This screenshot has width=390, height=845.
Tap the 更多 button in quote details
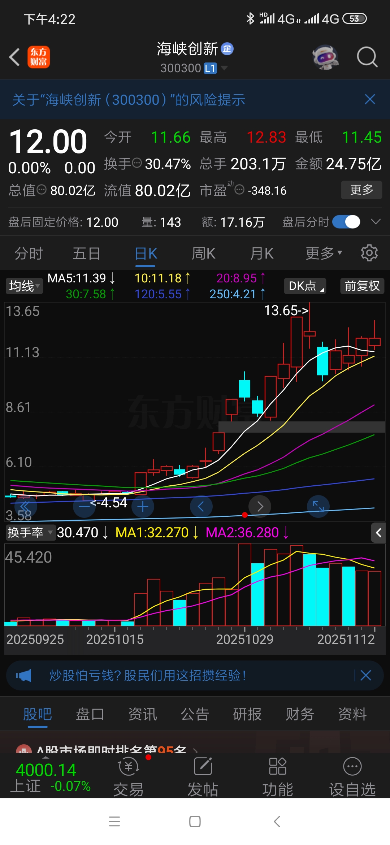click(361, 190)
